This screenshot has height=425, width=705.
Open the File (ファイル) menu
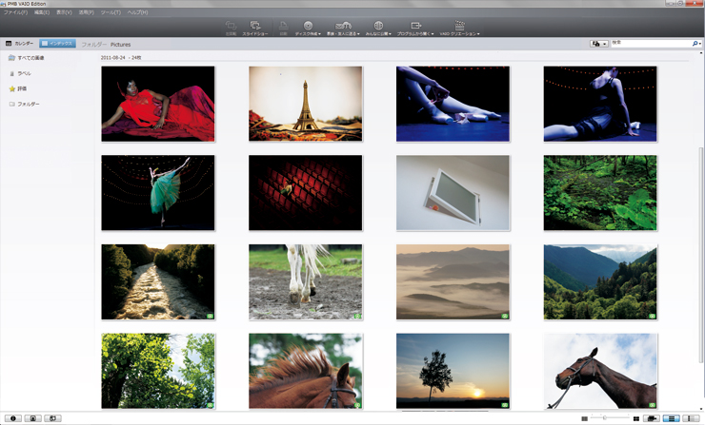coord(15,12)
